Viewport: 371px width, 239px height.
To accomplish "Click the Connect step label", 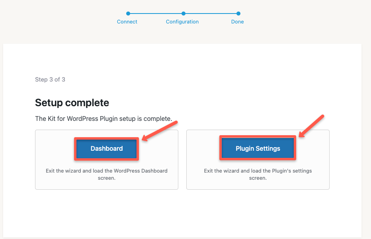I will pos(127,22).
